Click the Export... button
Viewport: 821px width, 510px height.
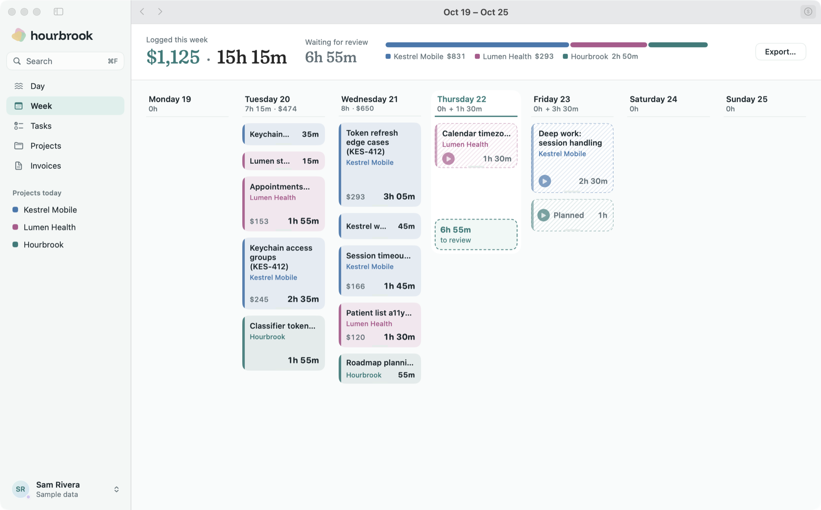click(x=780, y=52)
